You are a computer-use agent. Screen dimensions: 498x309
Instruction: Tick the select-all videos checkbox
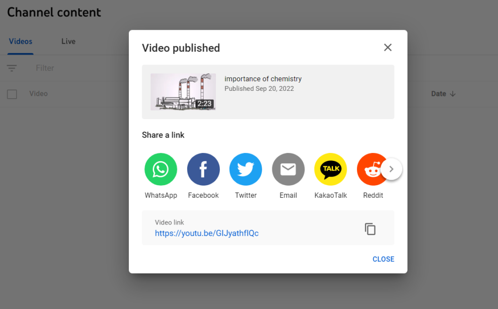coord(12,94)
